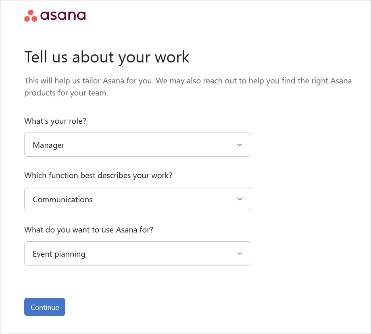This screenshot has height=334, width=371.
Task: Click the Asana three-dot logo icon
Action: 31,16
